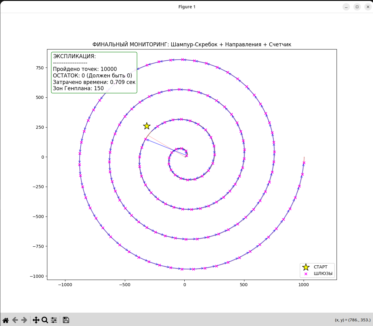Click the y-axis tick label 250
This screenshot has width=373, height=326.
pyautogui.click(x=40, y=127)
